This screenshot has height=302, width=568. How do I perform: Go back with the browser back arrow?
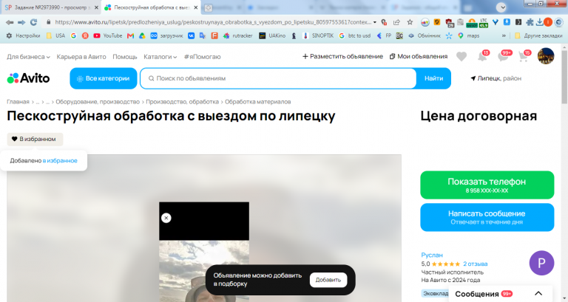[10, 22]
